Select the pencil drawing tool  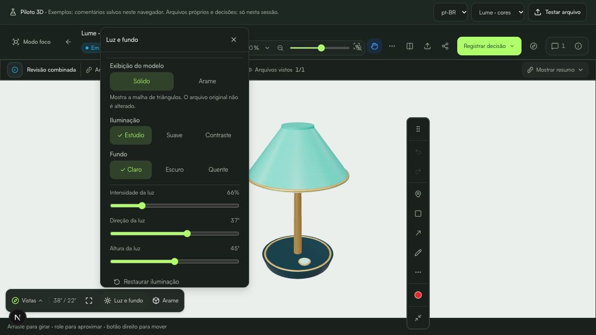click(x=418, y=253)
